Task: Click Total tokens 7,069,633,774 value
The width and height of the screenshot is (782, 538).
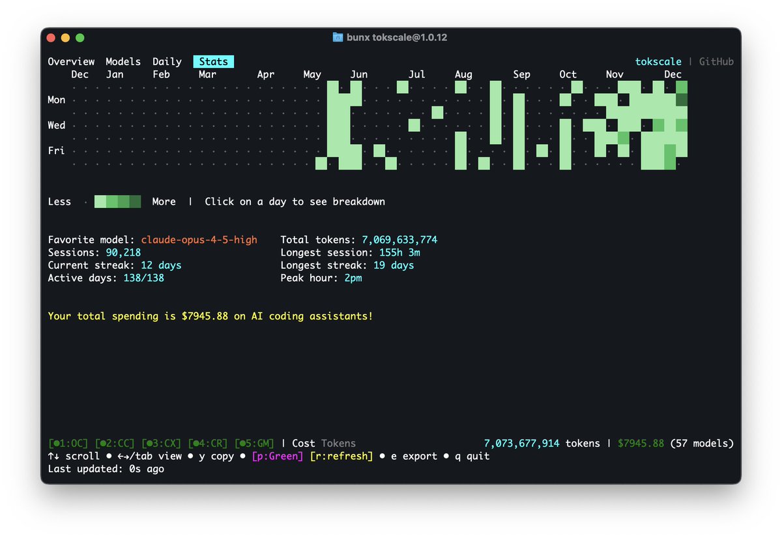Action: pos(399,240)
